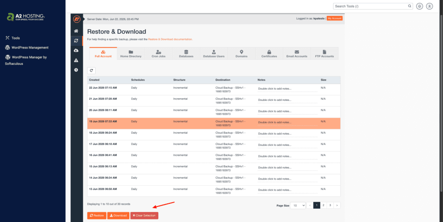Click the Notes column header
This screenshot has width=443, height=222.
261,80
